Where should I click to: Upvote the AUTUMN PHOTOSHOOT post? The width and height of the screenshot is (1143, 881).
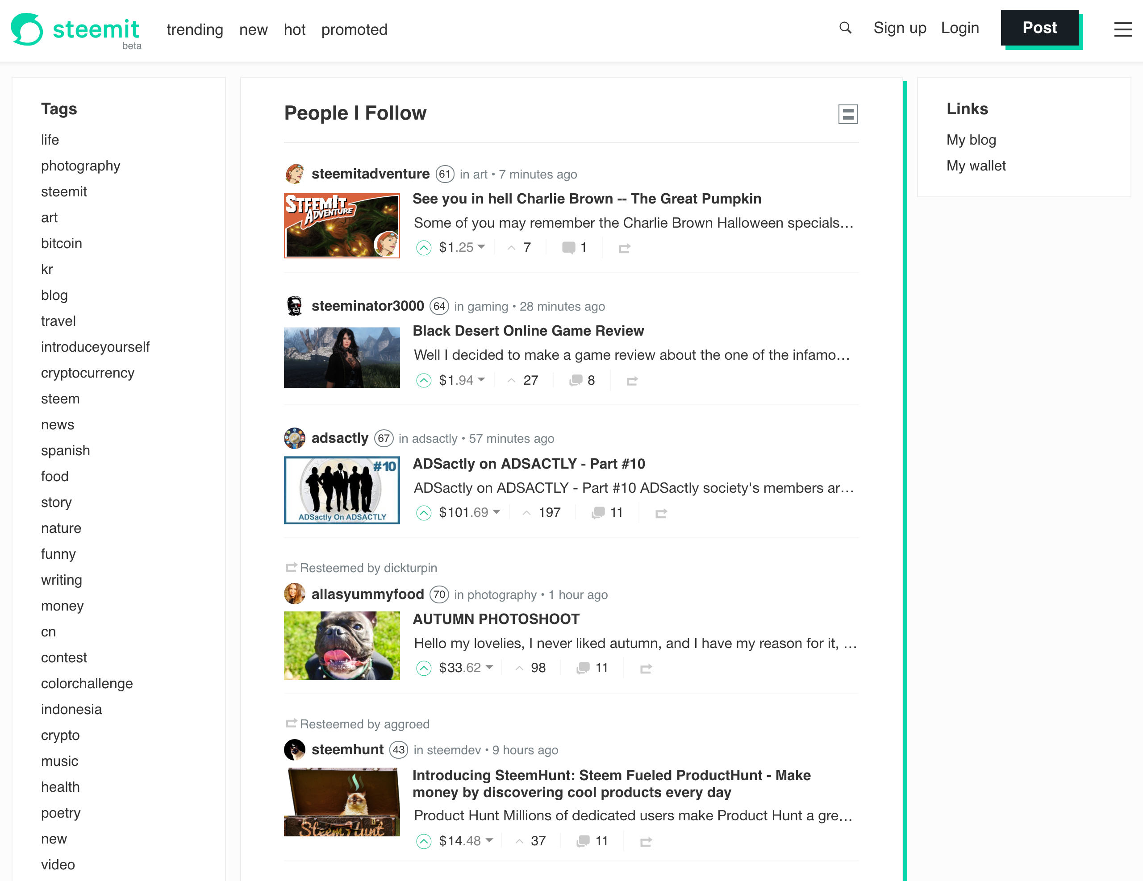[x=423, y=668]
